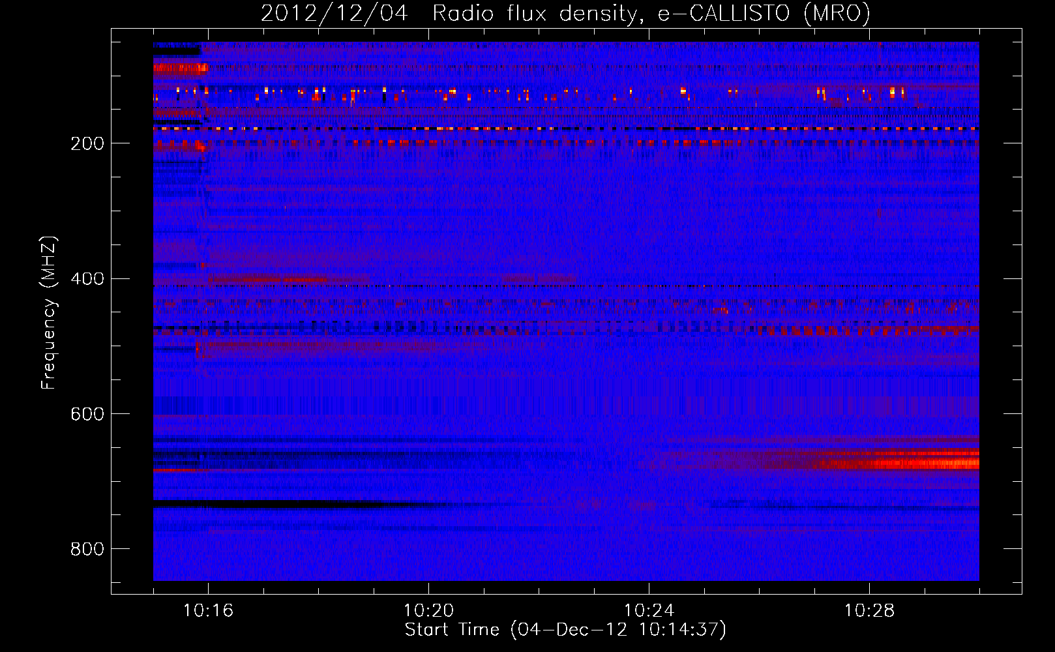
Task: Click the "Start Time (04-Dec-12 10:14:37)" label
Action: point(565,630)
